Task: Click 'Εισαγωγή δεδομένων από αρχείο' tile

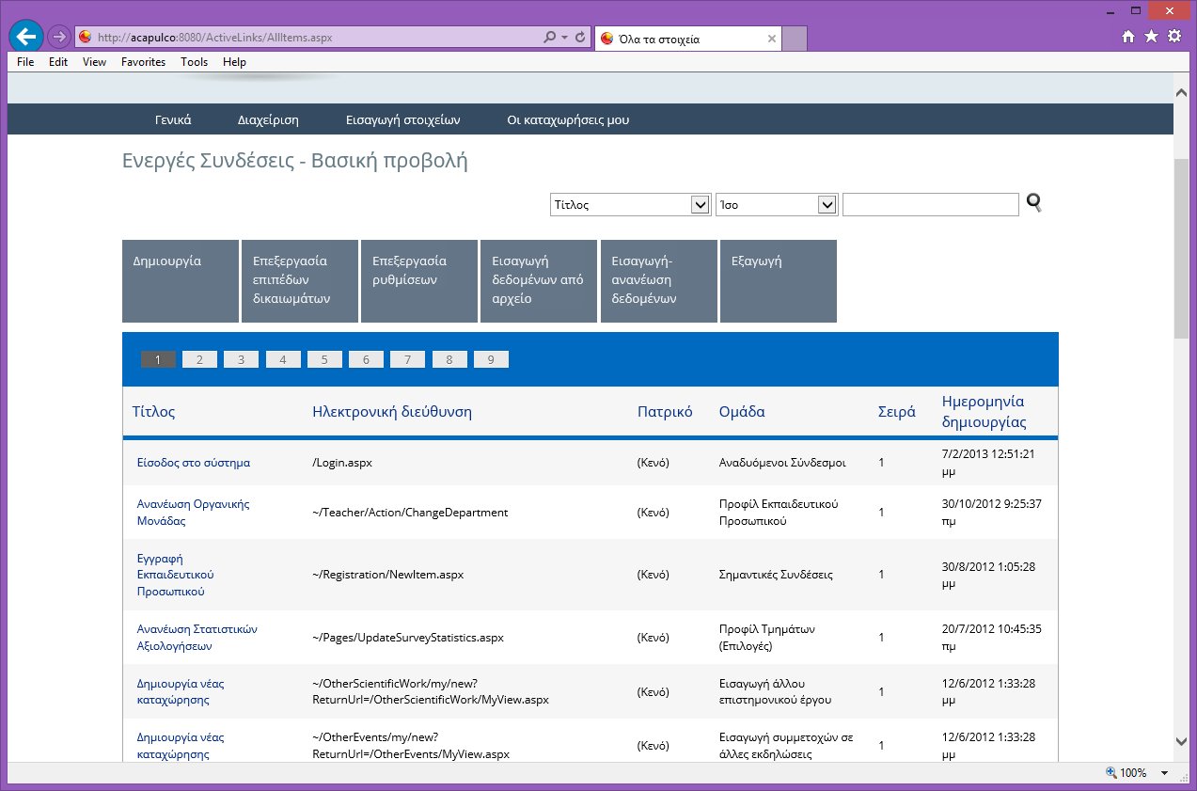Action: [539, 281]
